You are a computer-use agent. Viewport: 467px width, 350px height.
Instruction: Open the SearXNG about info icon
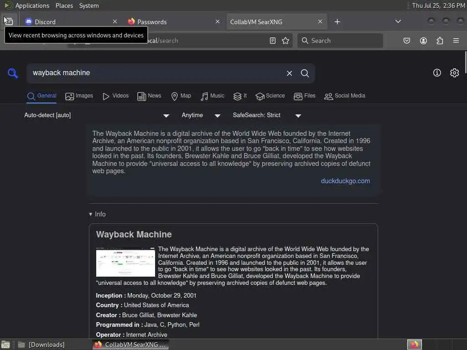(437, 73)
